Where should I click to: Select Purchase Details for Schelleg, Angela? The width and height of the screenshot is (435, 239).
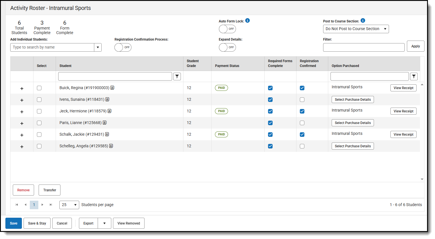coord(353,146)
